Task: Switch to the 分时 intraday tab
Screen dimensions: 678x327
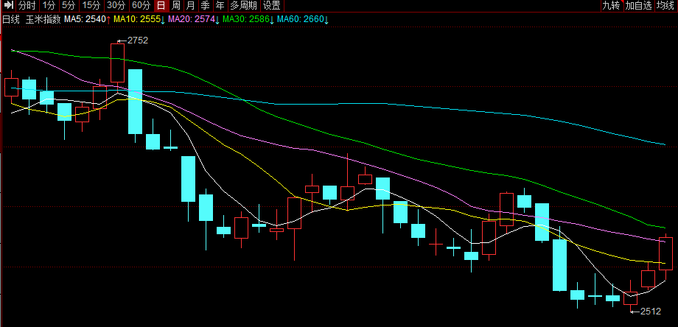Action: coord(28,6)
